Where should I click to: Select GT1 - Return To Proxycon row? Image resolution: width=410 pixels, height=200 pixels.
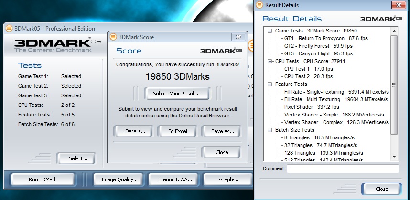tap(326, 38)
